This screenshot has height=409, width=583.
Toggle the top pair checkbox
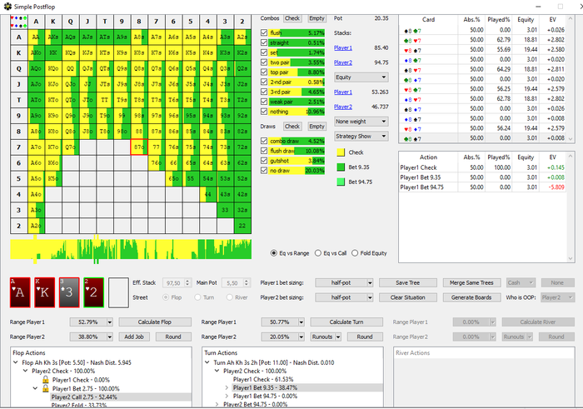[264, 72]
